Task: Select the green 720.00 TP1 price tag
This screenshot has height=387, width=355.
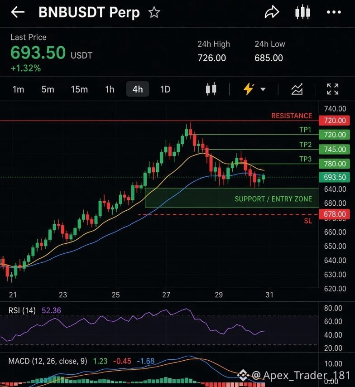Action: click(x=334, y=135)
